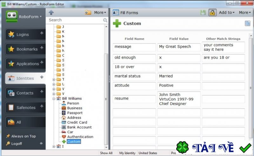
Task: Click the custom fields scrollbar up arrow
Action: [251, 35]
